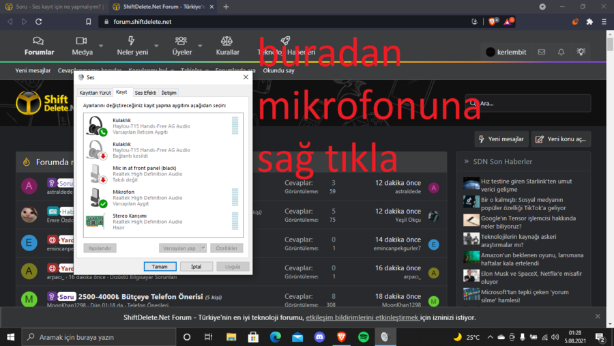This screenshot has width=614, height=346.
Task: Click the Brave Shields lion icon
Action: tap(492, 22)
